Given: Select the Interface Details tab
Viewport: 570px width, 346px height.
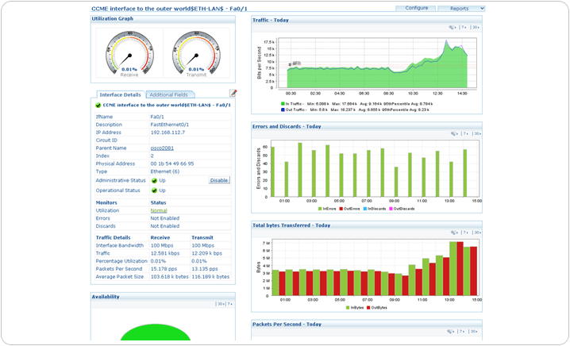Looking at the screenshot, I should coord(120,94).
